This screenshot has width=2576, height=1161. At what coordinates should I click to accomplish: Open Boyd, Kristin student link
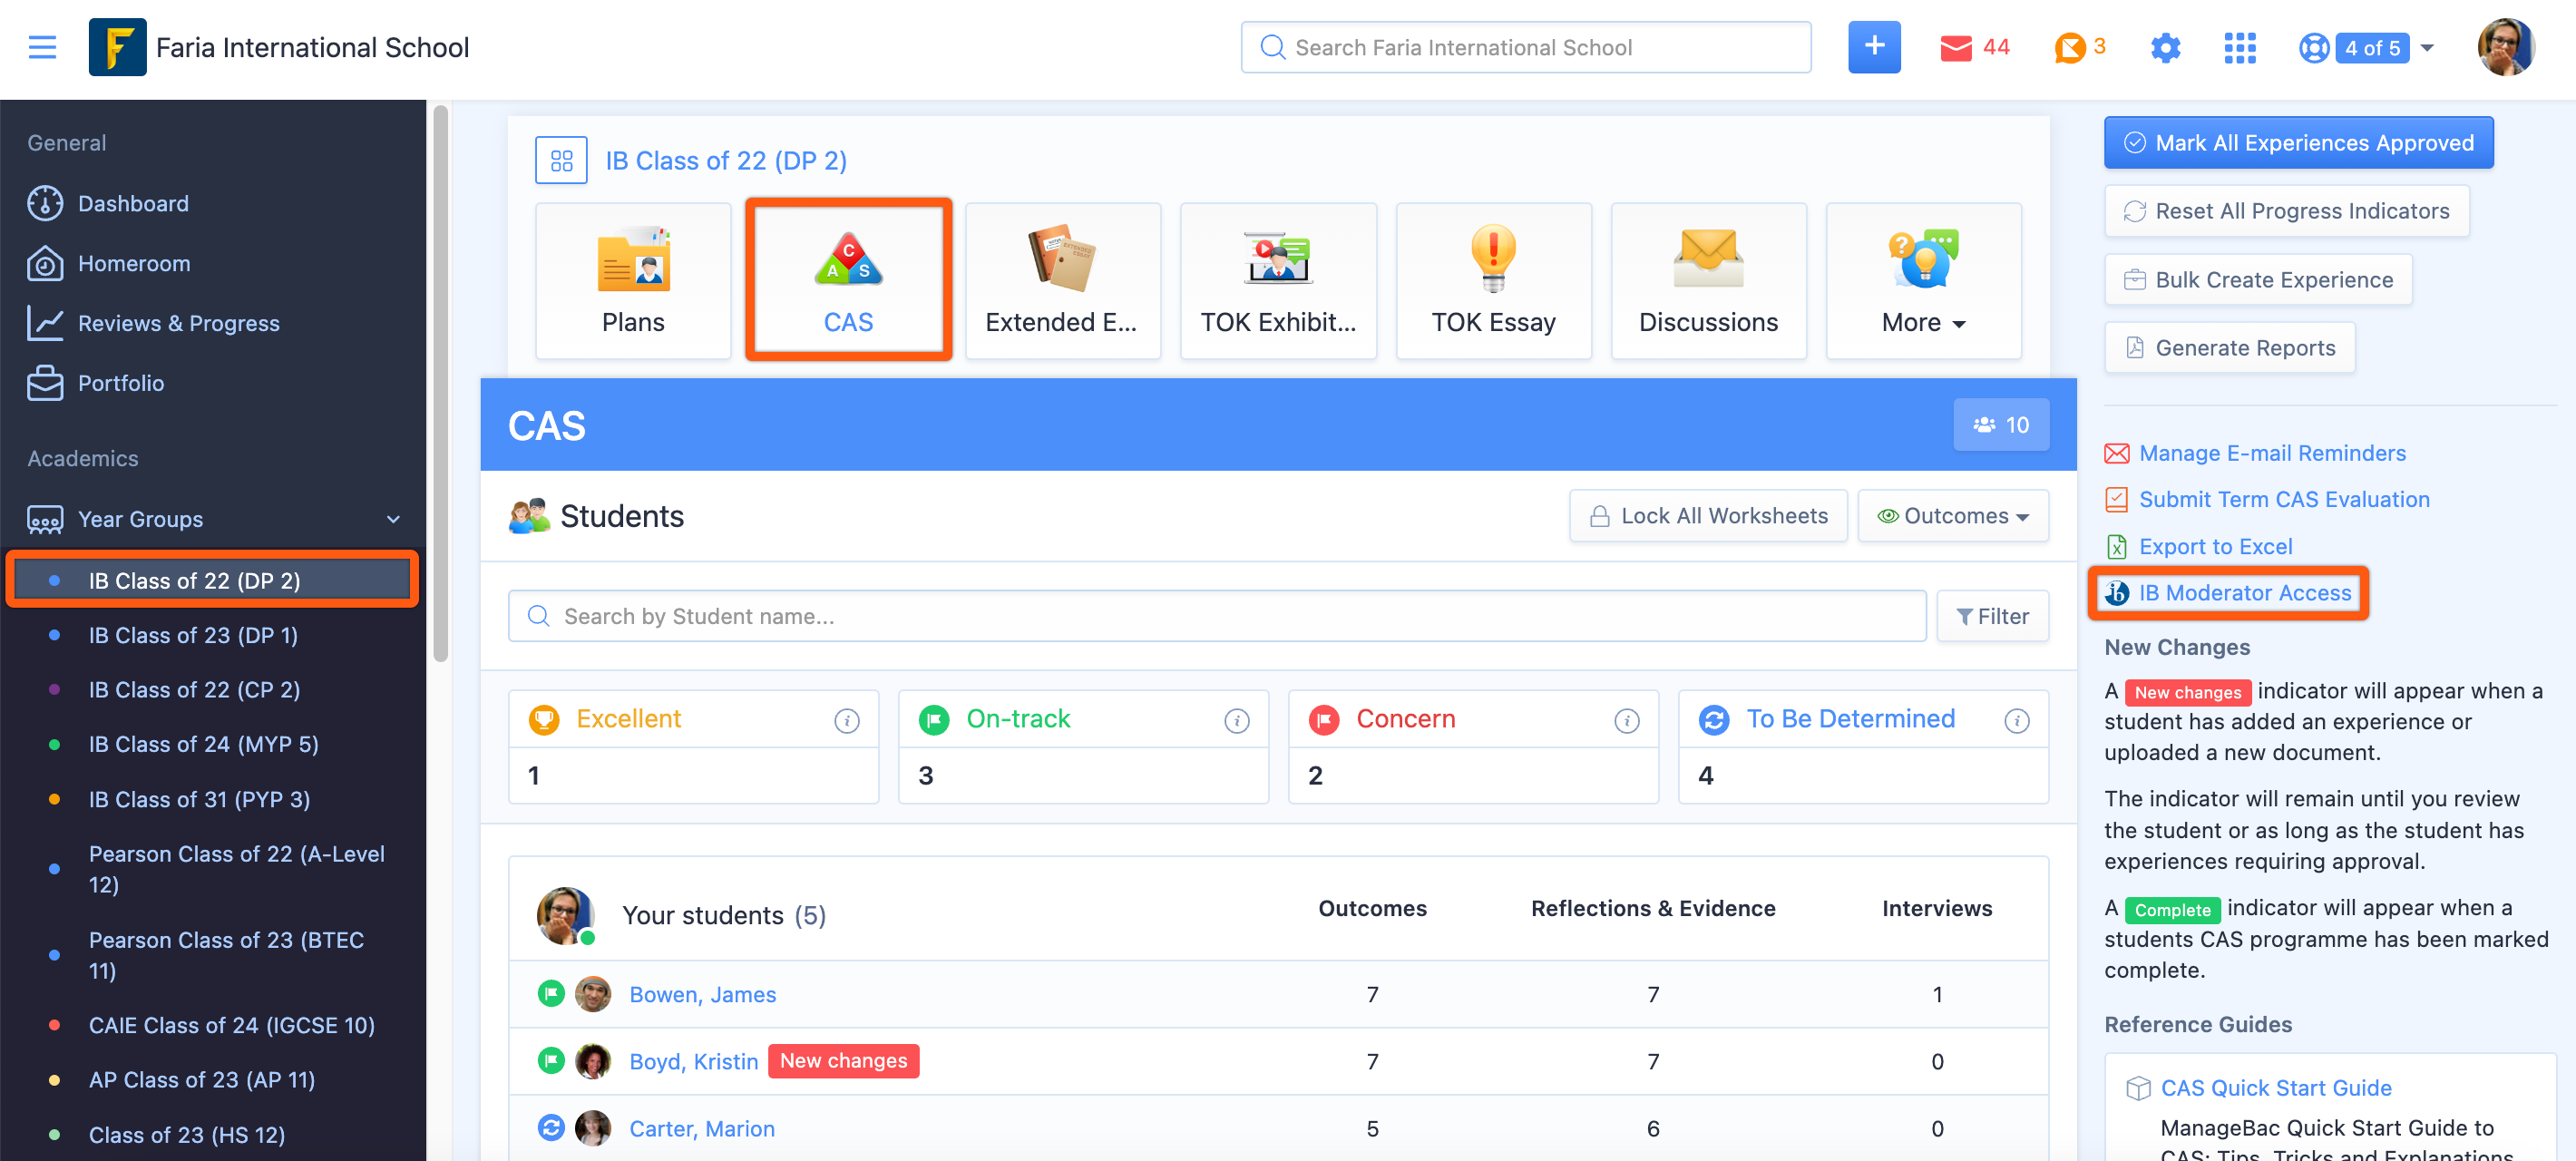coord(693,1061)
